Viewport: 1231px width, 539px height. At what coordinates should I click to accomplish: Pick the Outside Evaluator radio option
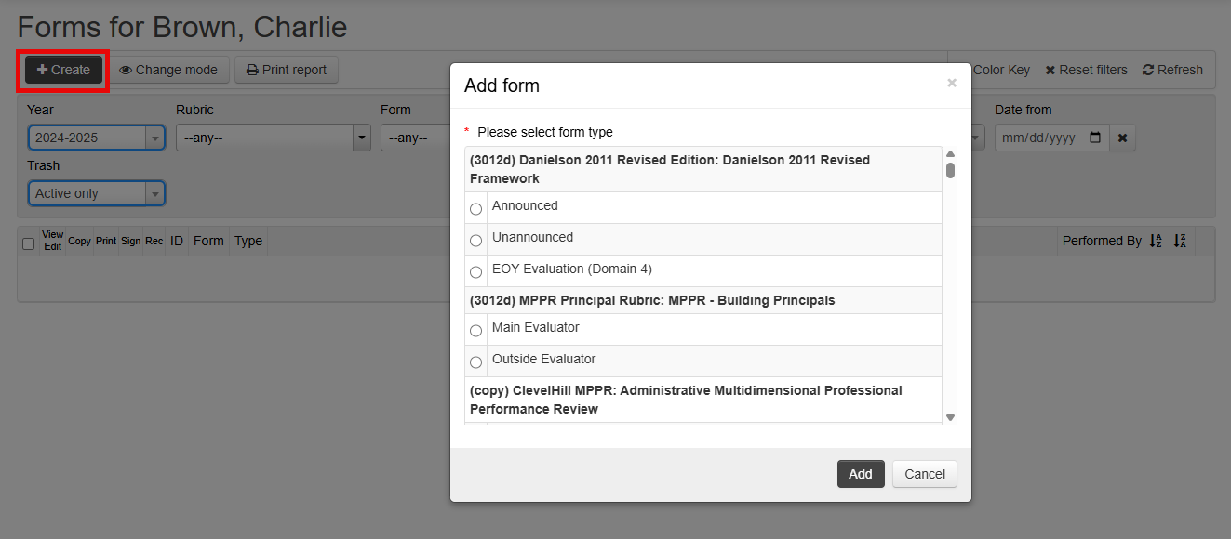[x=476, y=362]
